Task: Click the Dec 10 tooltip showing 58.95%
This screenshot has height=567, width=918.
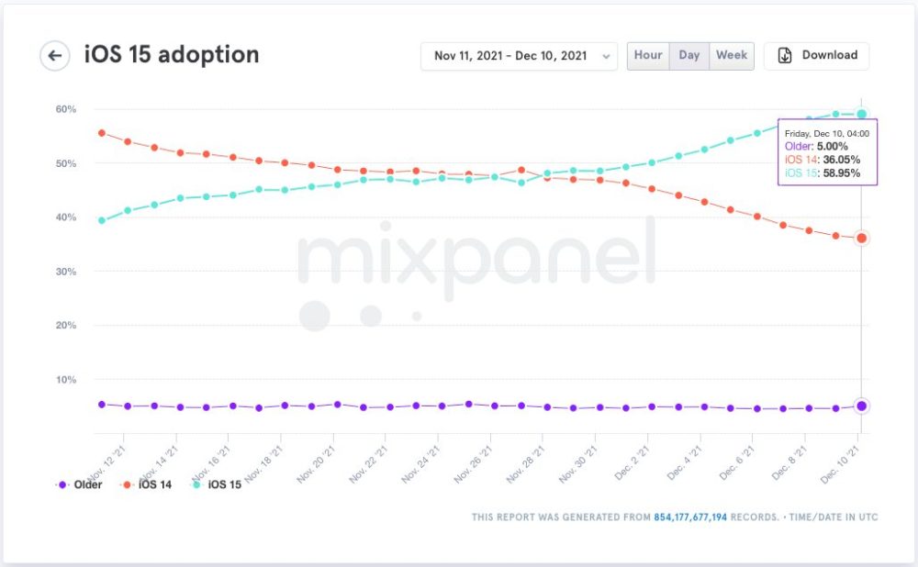Action: 827,154
